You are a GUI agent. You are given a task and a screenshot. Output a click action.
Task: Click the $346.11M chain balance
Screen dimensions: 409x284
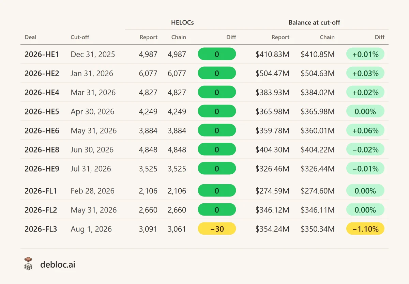pyautogui.click(x=318, y=210)
